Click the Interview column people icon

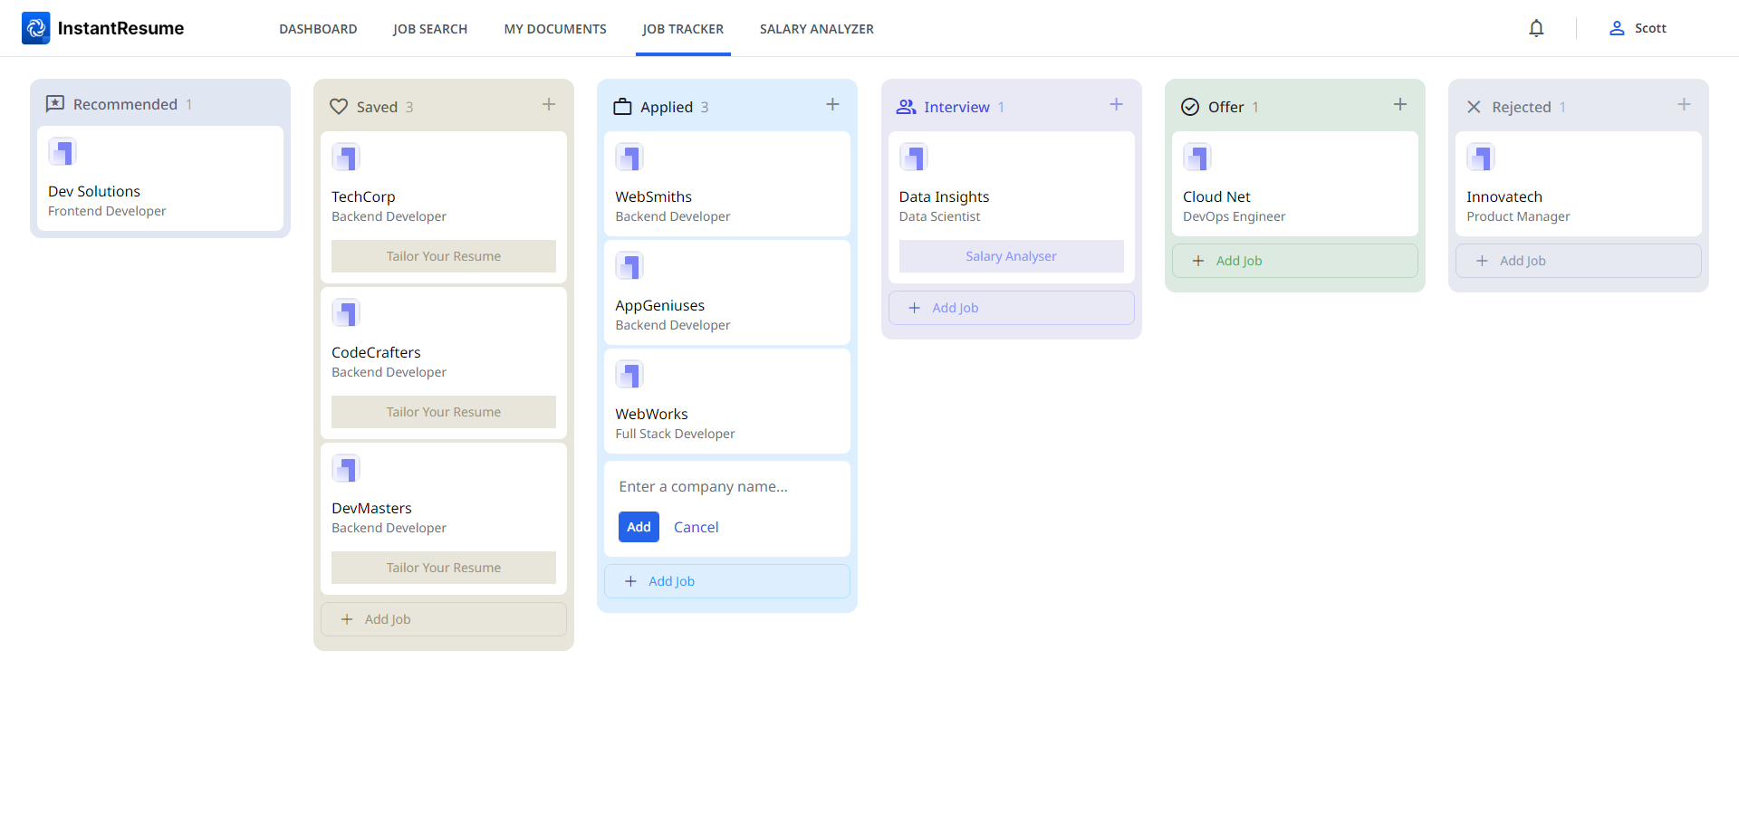click(906, 107)
